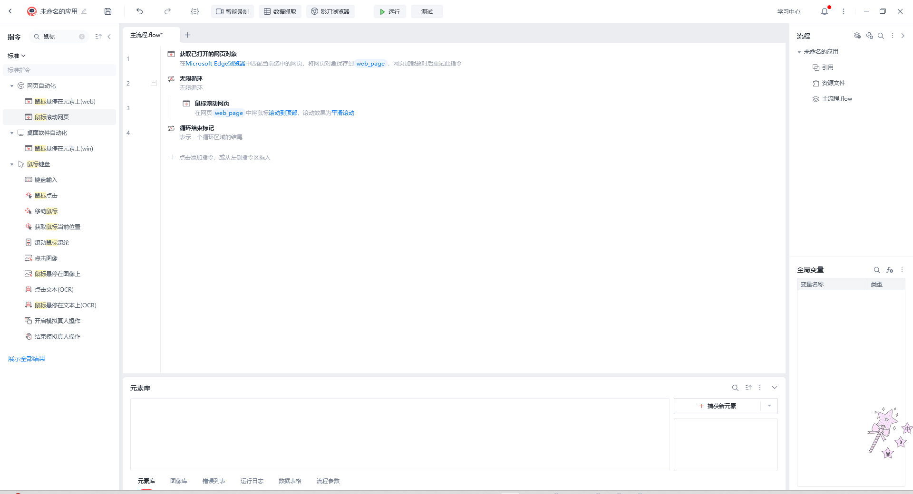Focus the 指令 search field

coord(60,37)
